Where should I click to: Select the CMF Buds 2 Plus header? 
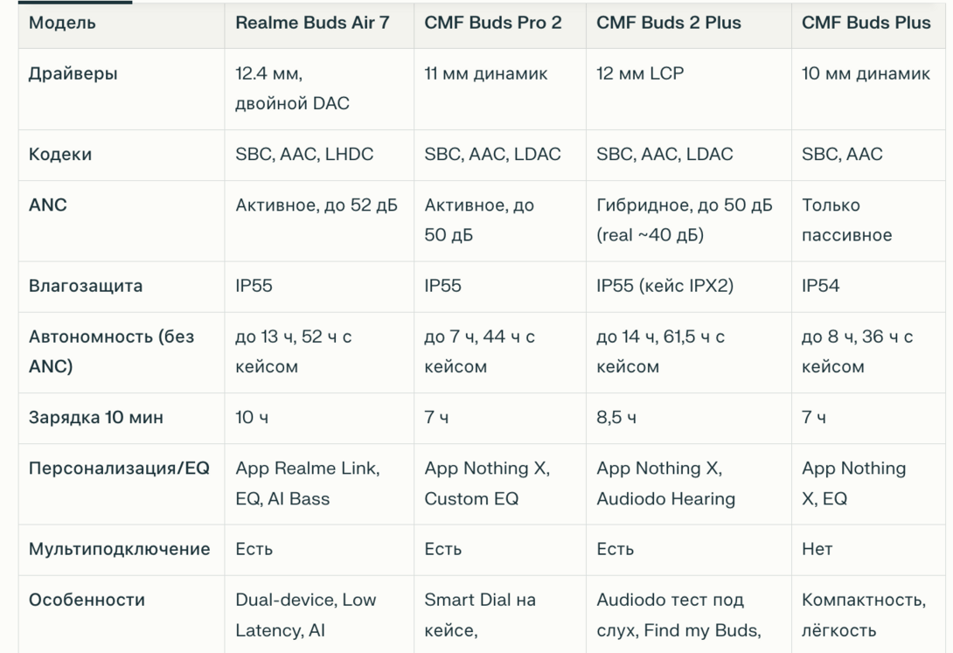tap(669, 23)
